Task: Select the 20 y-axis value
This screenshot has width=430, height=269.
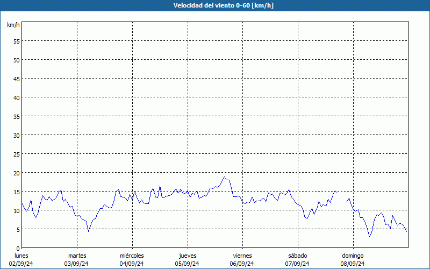Action: pyautogui.click(x=17, y=173)
